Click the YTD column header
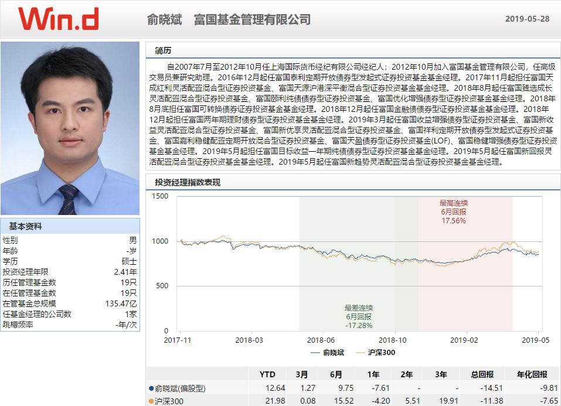The image size is (561, 406). [x=267, y=374]
